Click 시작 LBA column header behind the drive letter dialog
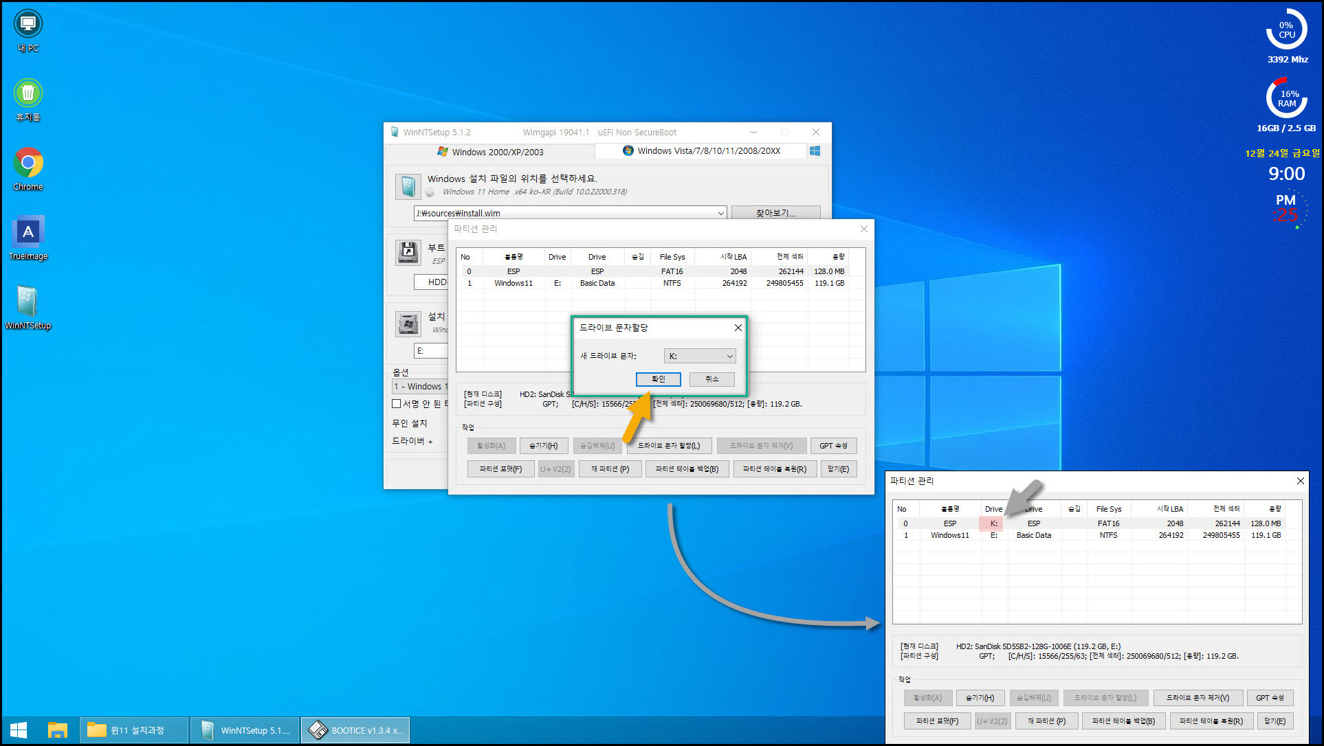Screen dimensions: 1324x746 click(723, 257)
